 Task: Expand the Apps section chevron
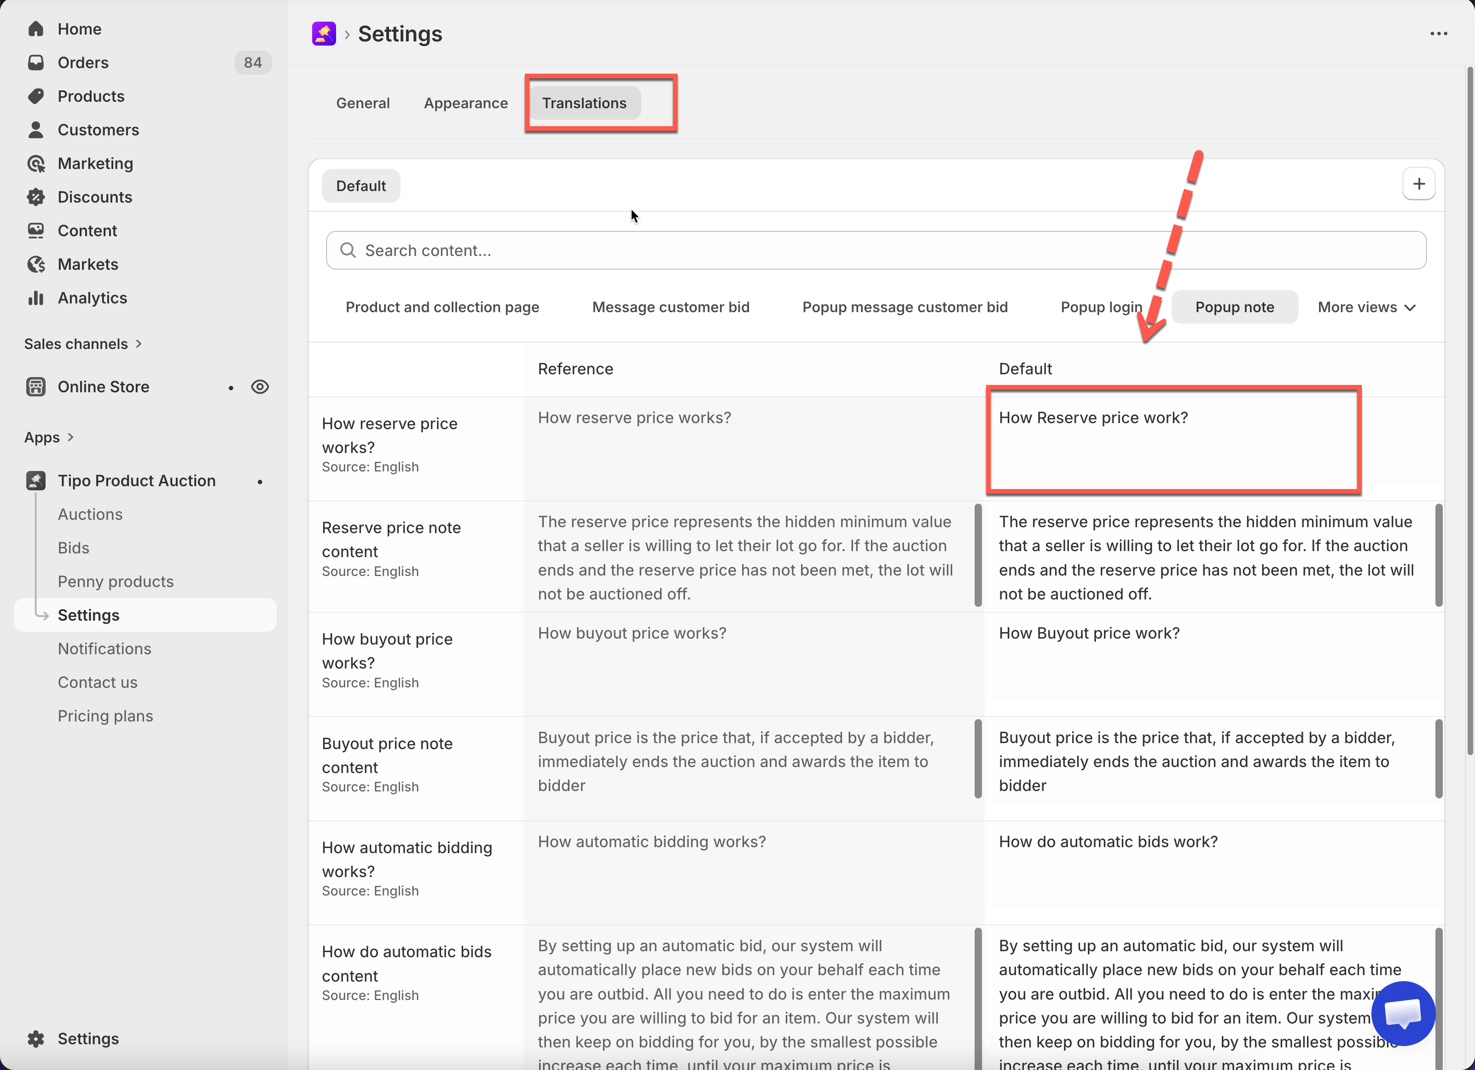70,437
